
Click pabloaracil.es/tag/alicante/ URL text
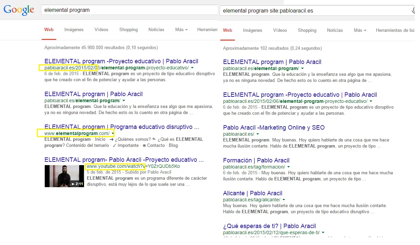pyautogui.click(x=252, y=200)
